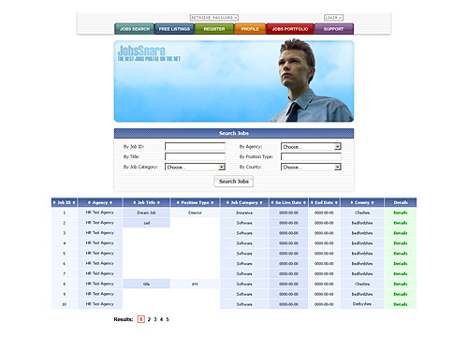The width and height of the screenshot is (468, 351).
Task: Select results page 1
Action: click(x=141, y=319)
